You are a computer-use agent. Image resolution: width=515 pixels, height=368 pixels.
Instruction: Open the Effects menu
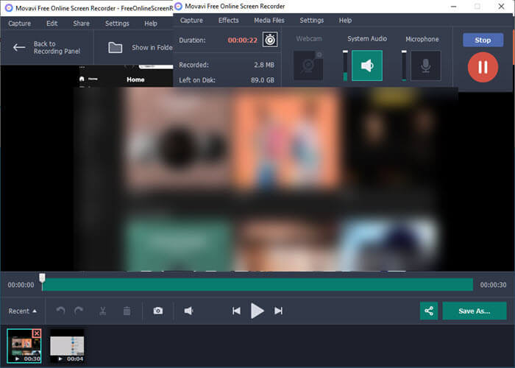[x=228, y=21]
